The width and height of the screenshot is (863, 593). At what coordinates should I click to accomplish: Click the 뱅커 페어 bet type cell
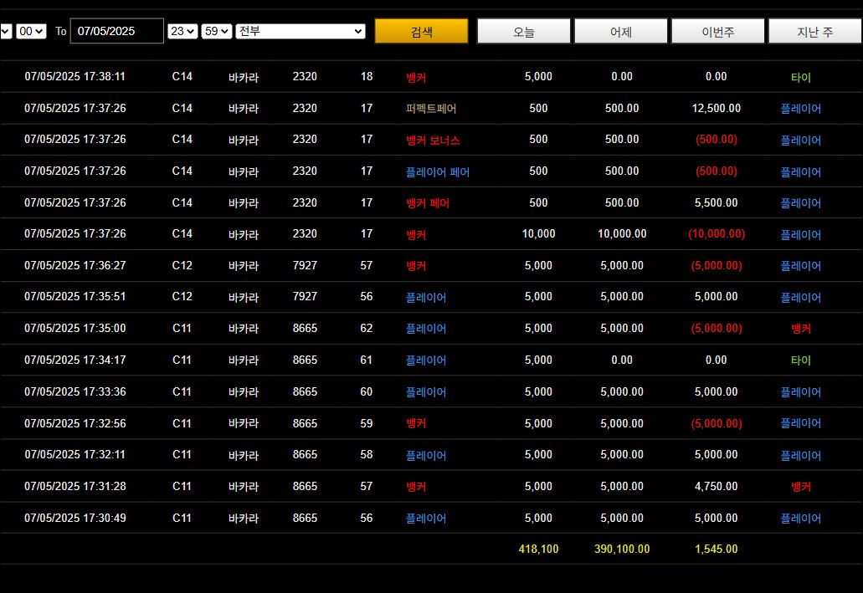click(428, 203)
